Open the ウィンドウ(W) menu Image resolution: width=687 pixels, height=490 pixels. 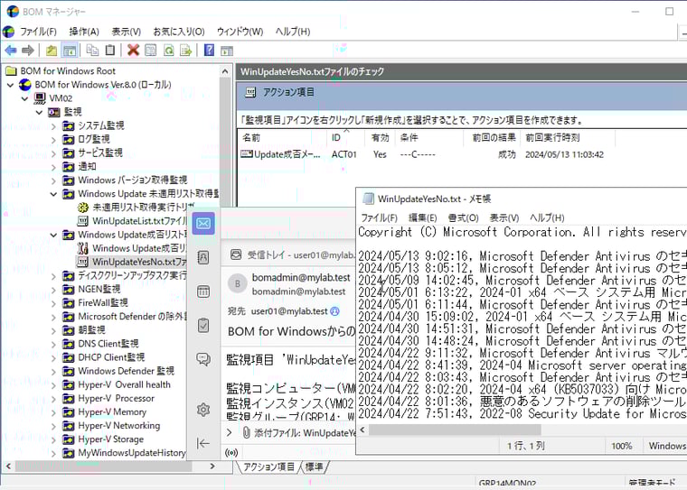(240, 32)
